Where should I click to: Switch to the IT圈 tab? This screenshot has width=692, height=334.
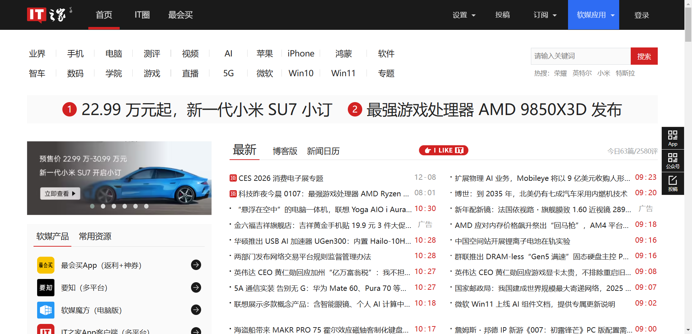[142, 15]
